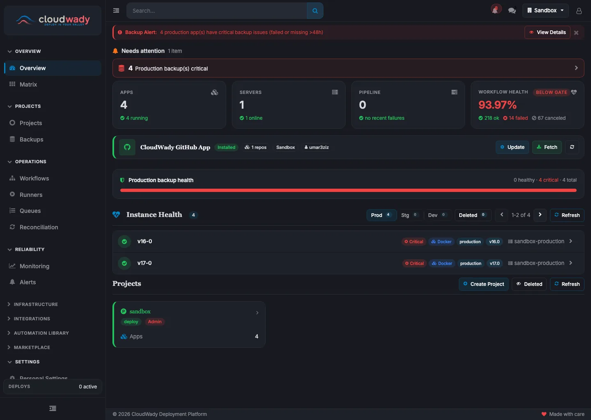Expand the v16-0 instance row chevron
This screenshot has height=420, width=591.
(570, 242)
